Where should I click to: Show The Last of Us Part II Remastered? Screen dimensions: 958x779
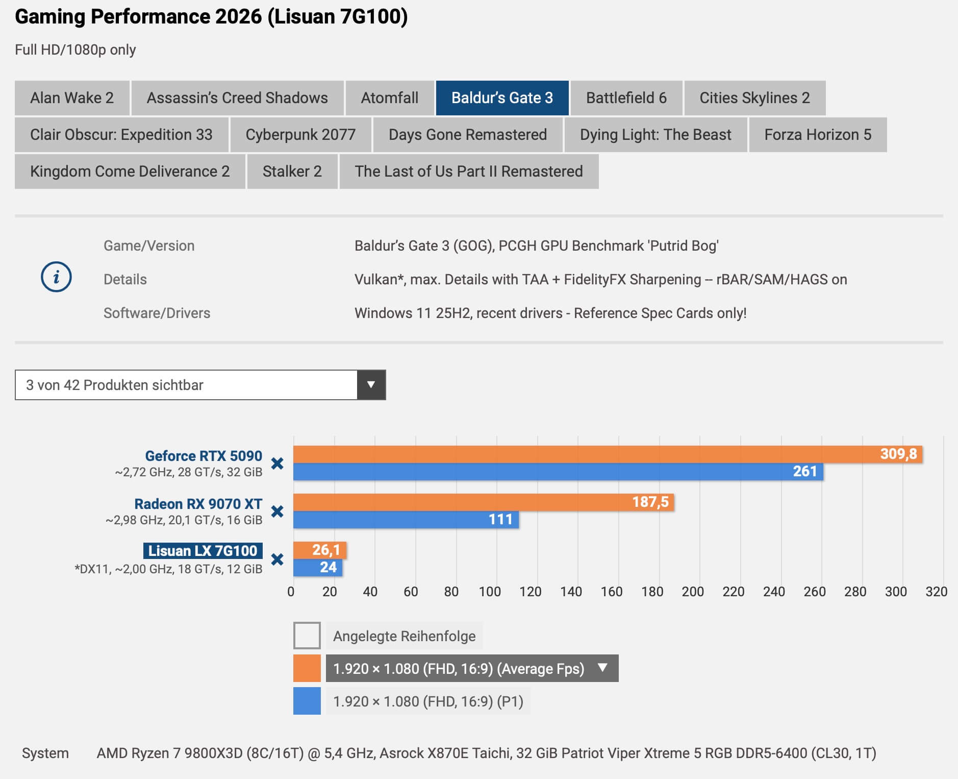(469, 172)
